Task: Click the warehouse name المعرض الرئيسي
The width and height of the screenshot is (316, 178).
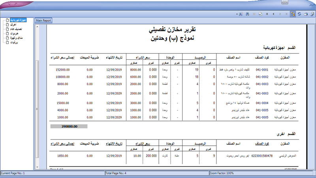Action: point(288,156)
